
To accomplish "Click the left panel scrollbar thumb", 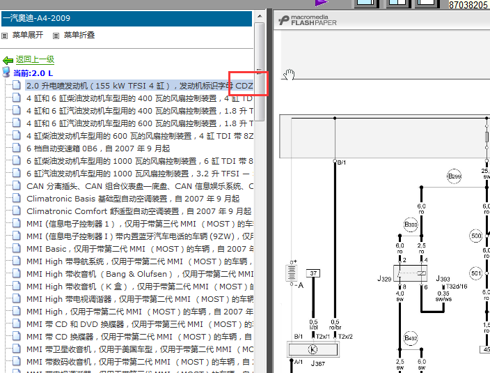I will point(260,72).
